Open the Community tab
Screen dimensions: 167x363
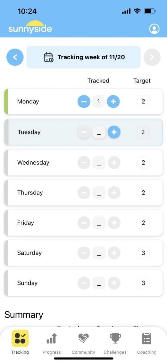83,343
